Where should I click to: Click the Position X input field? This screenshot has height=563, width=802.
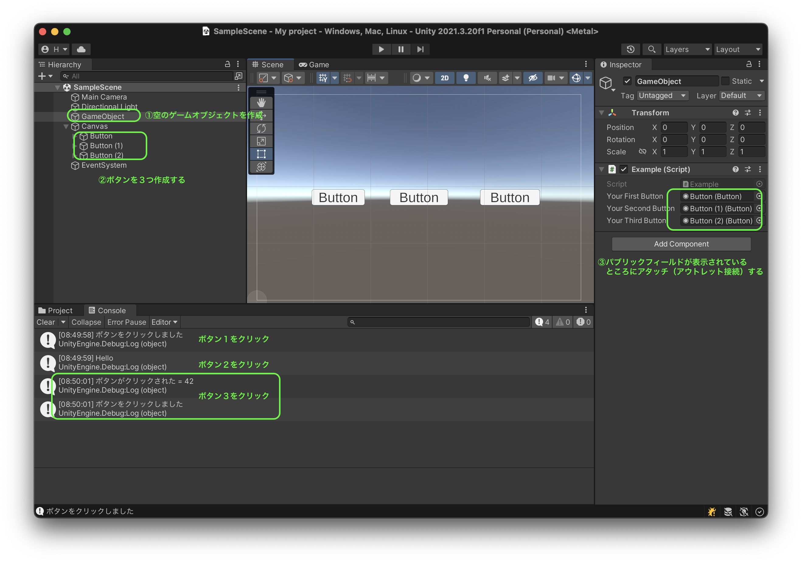674,127
